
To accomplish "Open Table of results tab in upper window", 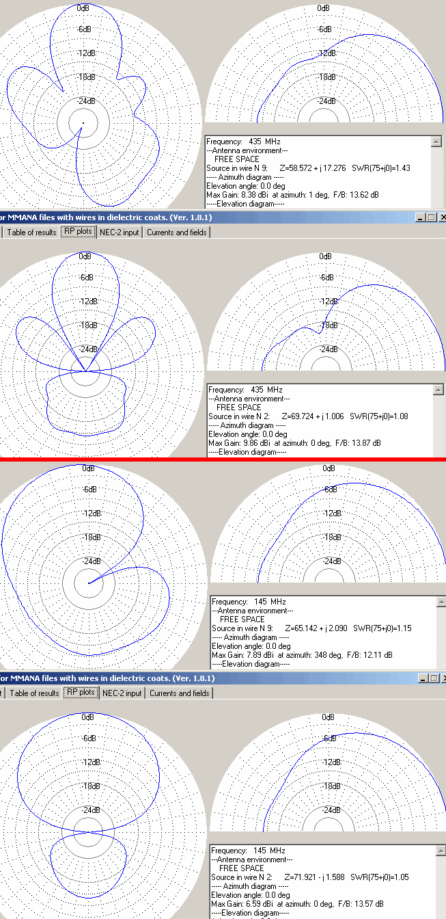I will coord(31,232).
